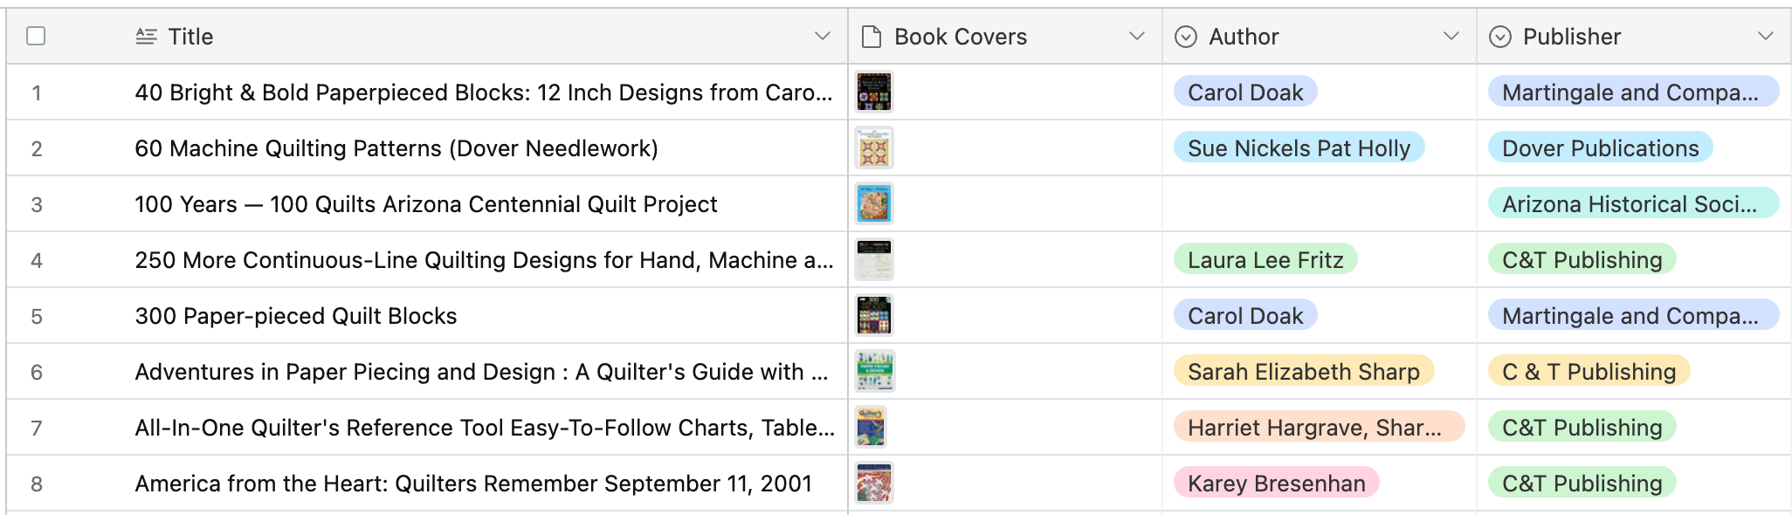Click the Author single-select field icon
The width and height of the screenshot is (1792, 515).
pos(1186,37)
